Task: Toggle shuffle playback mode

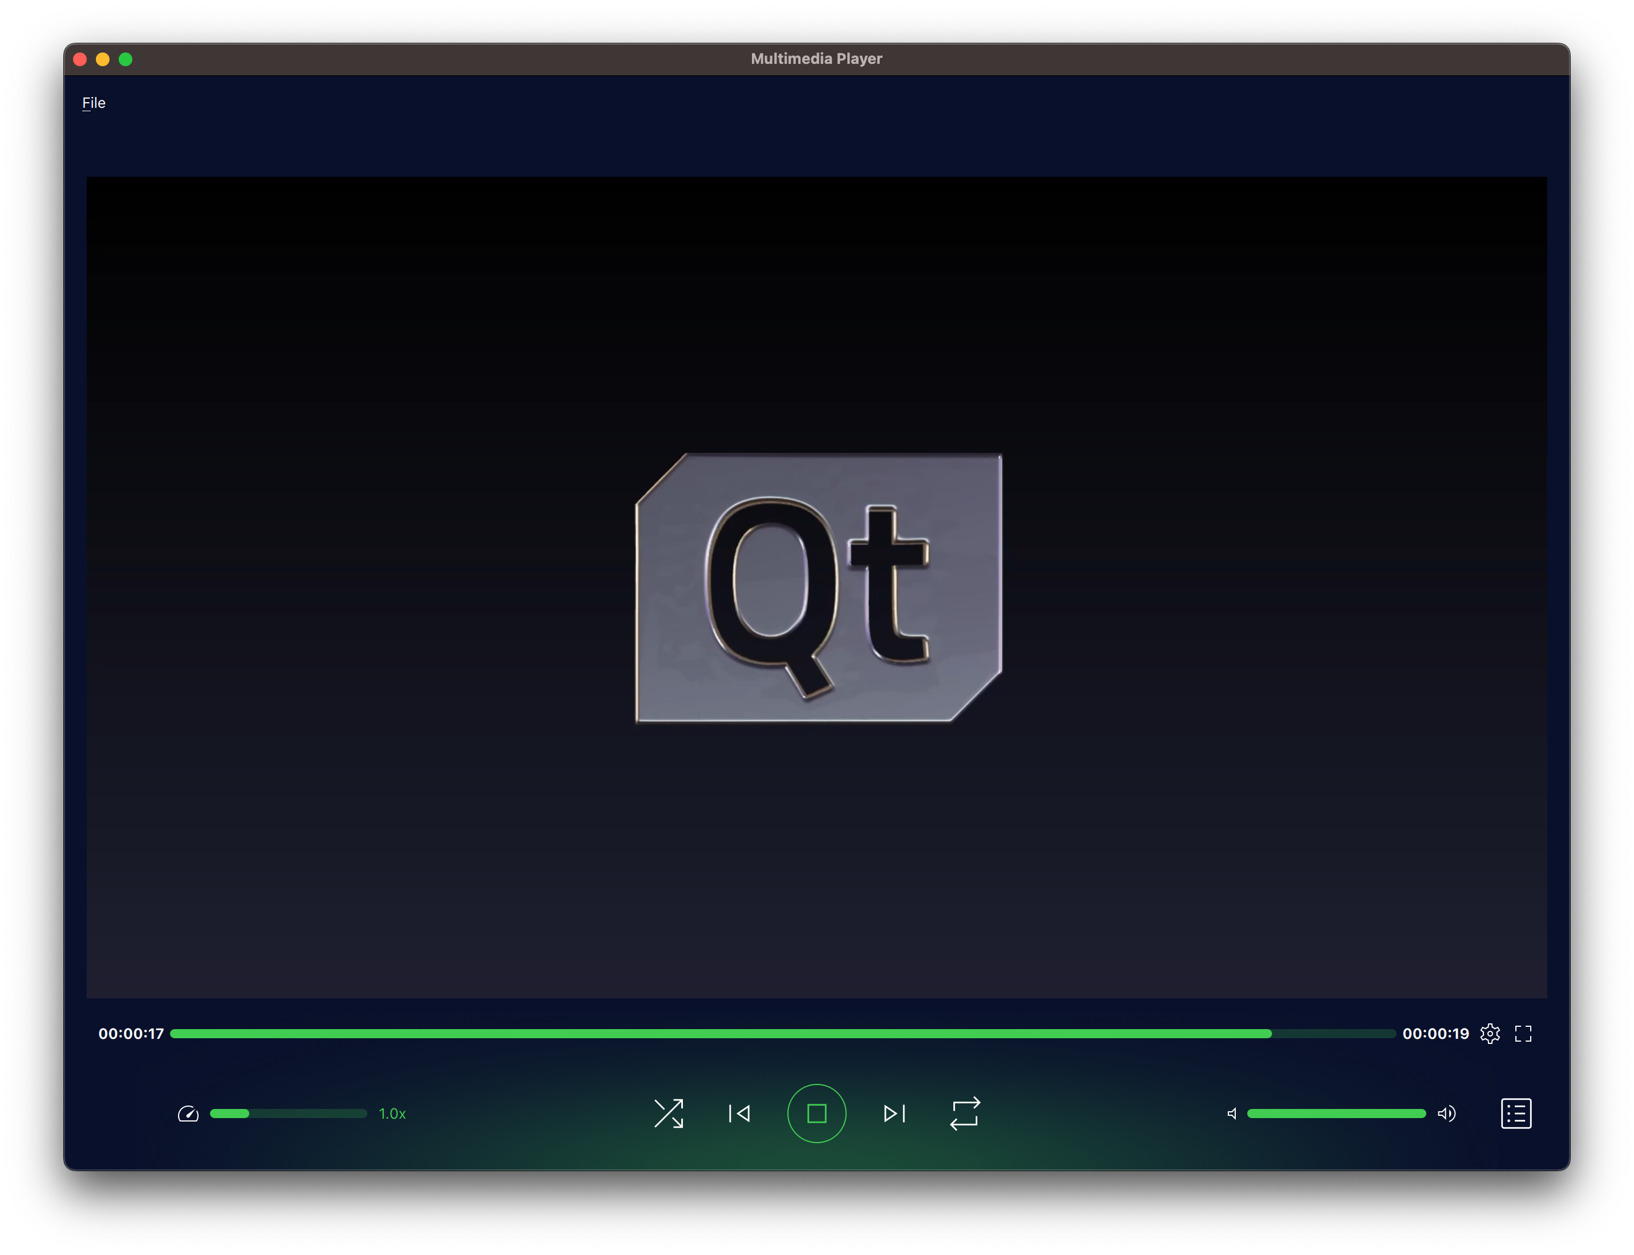Action: coord(668,1113)
